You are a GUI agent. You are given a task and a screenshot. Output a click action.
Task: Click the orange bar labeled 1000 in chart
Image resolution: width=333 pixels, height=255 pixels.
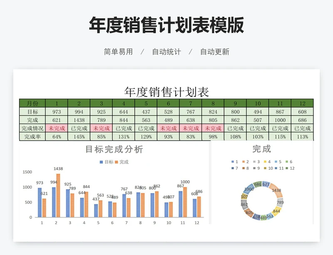pyautogui.click(x=185, y=202)
